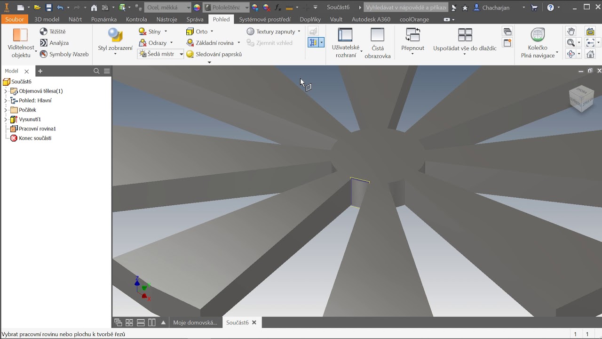
Task: Switch to the Moje domovská document tab
Action: click(195, 323)
